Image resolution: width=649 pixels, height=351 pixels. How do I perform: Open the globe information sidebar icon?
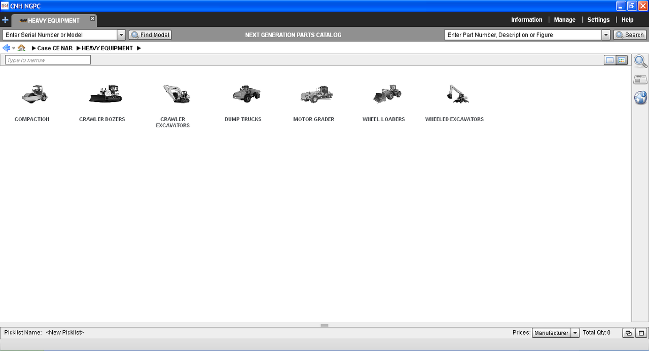point(640,97)
